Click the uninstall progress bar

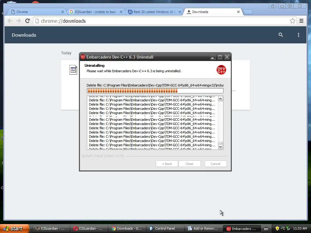[x=155, y=91]
